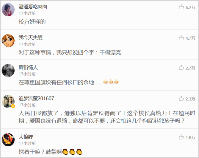
Task: Open 我今天失眠's cartoon avatar
Action: 8,41
